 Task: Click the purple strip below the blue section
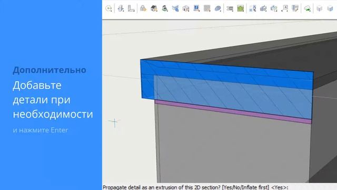(233, 112)
